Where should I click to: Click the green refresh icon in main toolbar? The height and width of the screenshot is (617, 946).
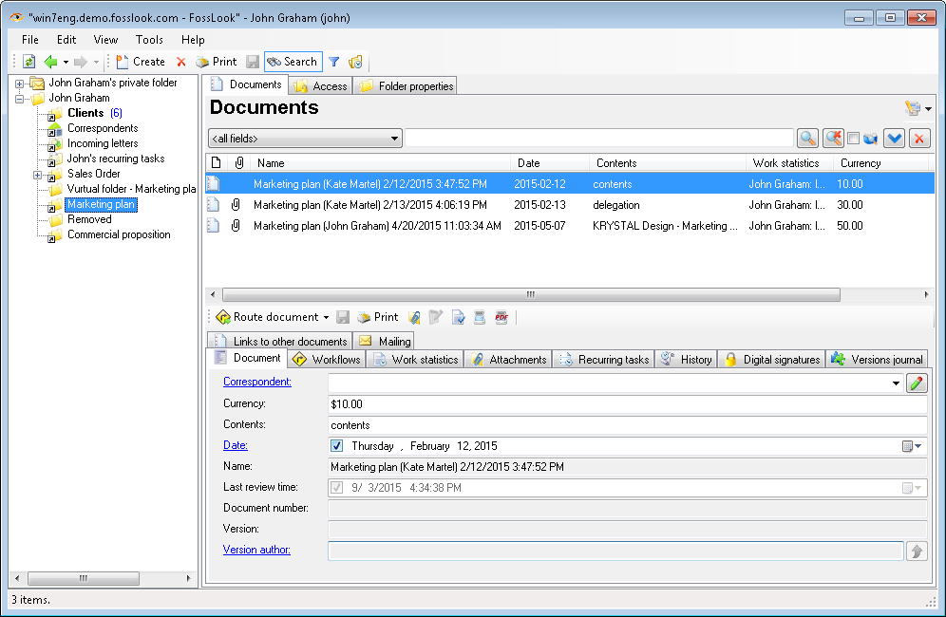[x=28, y=62]
